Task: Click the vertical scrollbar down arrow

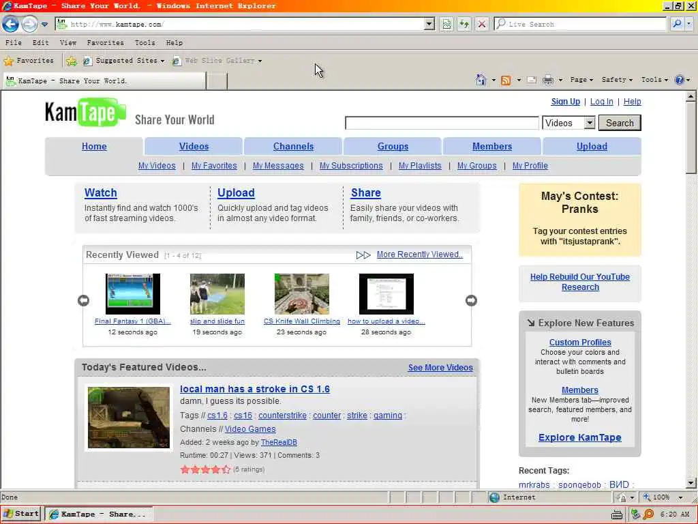Action: click(691, 483)
